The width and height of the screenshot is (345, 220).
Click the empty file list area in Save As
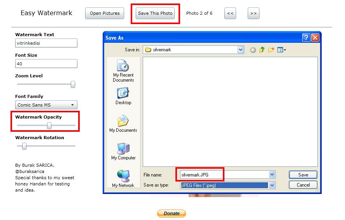click(230, 112)
